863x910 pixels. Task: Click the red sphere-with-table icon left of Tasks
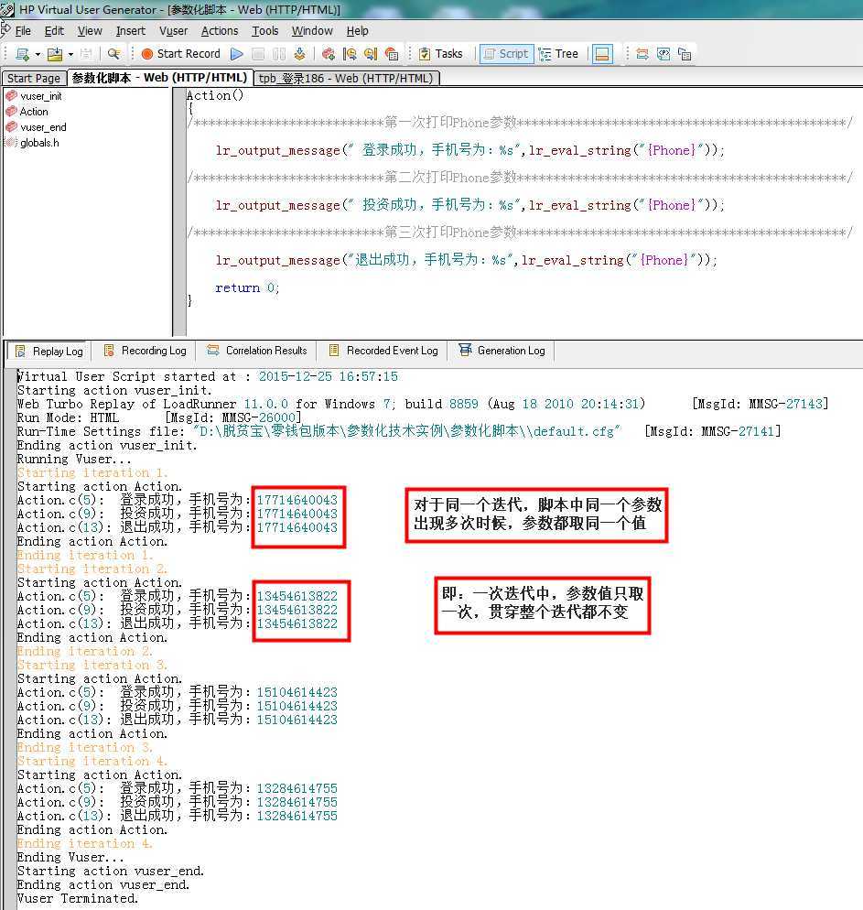point(392,54)
